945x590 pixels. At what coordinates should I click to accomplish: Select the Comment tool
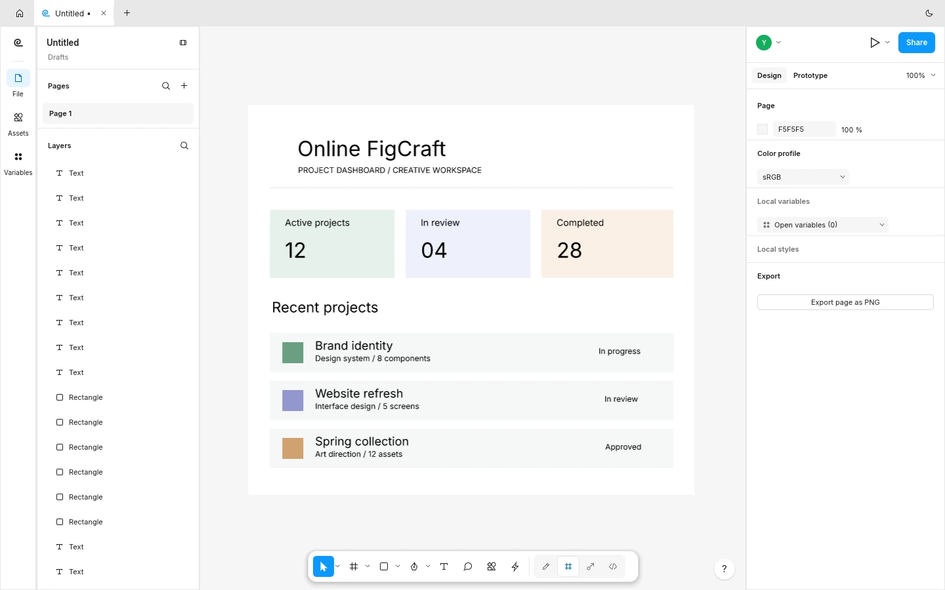(x=468, y=566)
